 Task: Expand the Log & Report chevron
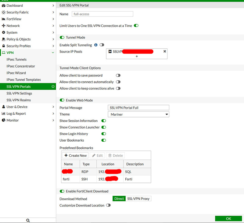pyautogui.click(x=53, y=113)
